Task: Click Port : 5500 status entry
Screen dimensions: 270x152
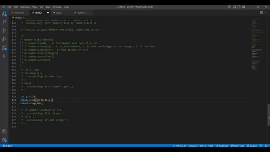Action: [x=238, y=146]
